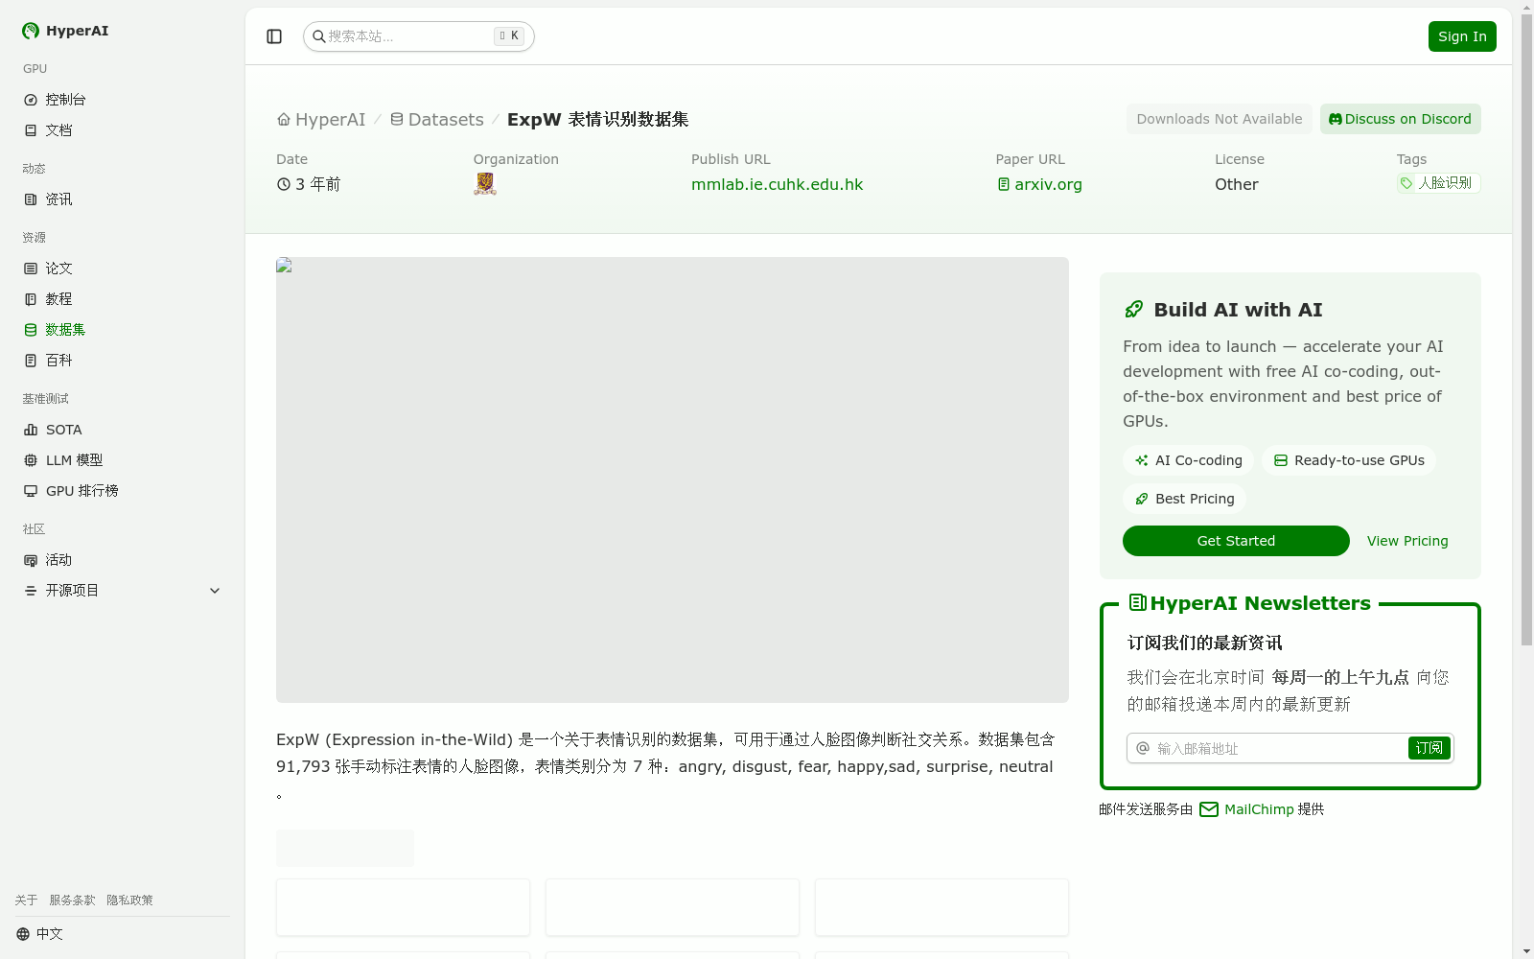
Task: Click Downloads Not Available button
Action: point(1220,119)
